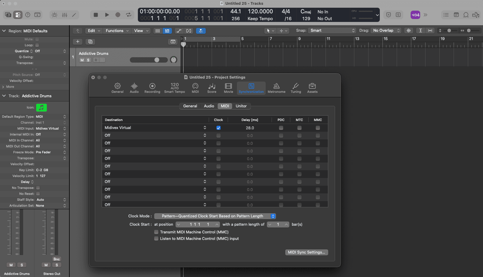Screen dimensions: 483x277
Task: Open Assets project settings pane
Action: [x=312, y=88]
